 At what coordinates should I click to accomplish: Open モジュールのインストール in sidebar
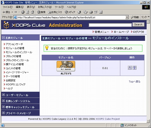coord(19,52)
